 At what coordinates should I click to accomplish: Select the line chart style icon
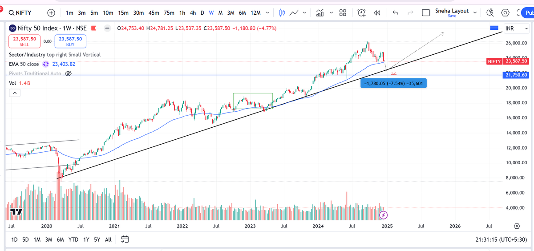294,13
